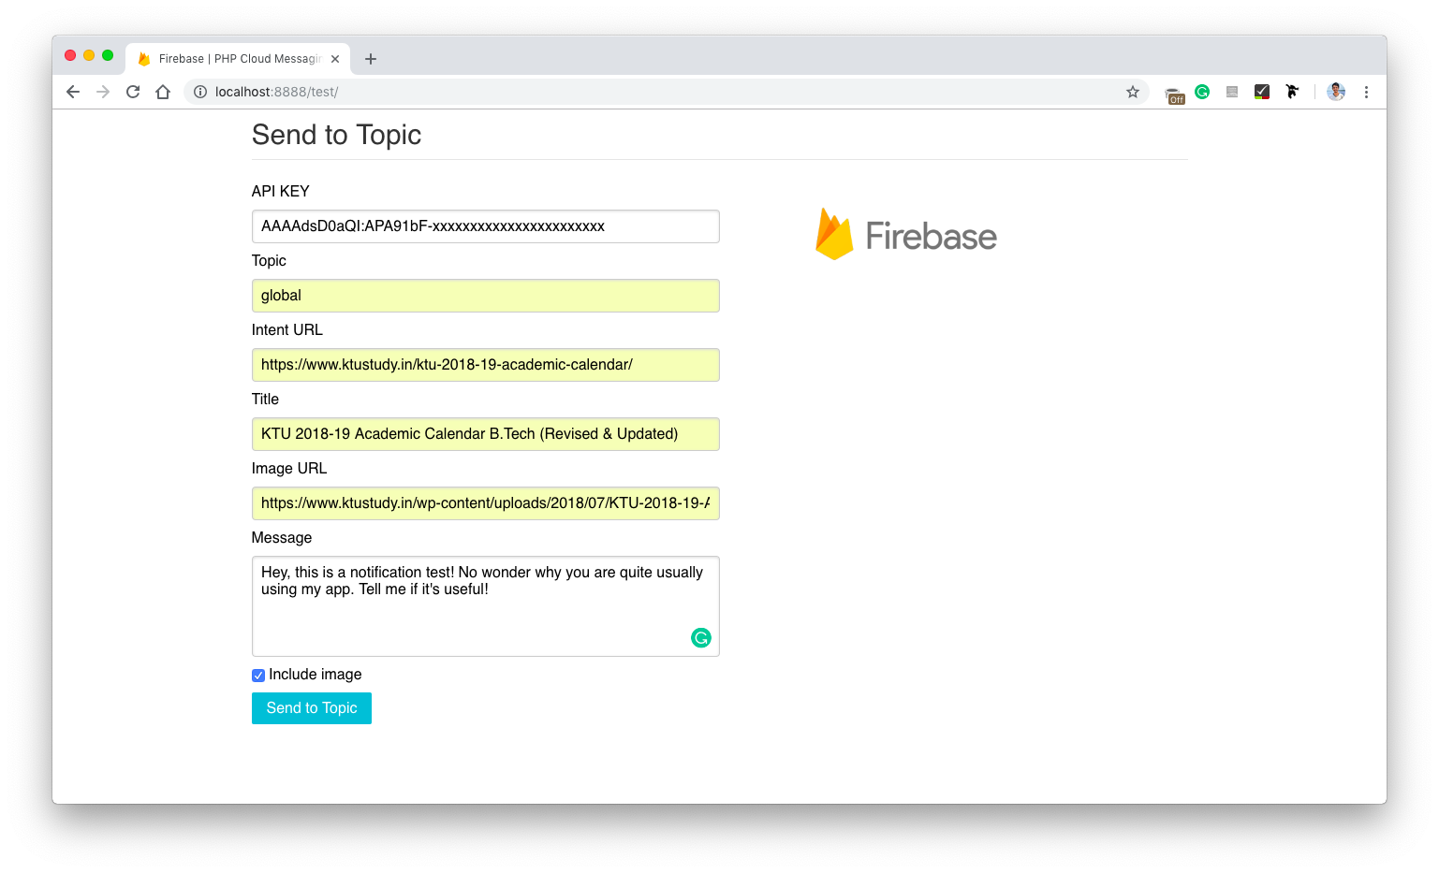The image size is (1439, 873).
Task: Toggle the bookmark star for this page
Action: [1133, 92]
